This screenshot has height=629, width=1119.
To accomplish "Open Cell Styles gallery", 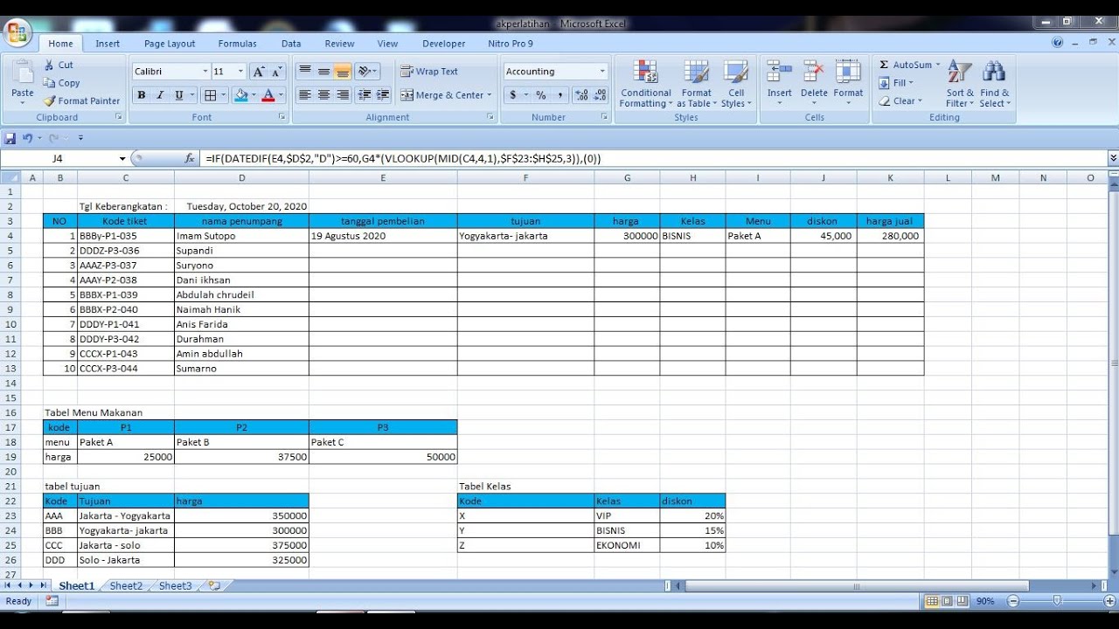I will (736, 85).
